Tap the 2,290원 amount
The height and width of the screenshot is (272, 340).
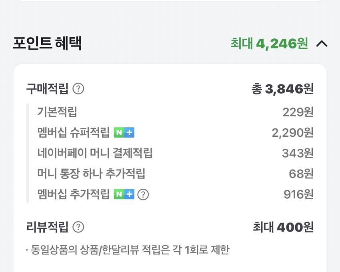click(292, 133)
